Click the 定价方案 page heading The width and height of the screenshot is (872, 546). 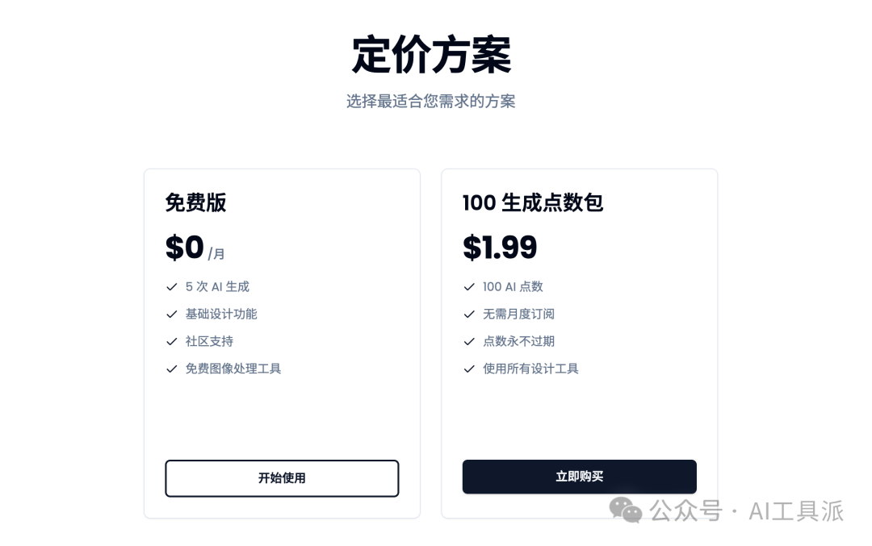[431, 55]
